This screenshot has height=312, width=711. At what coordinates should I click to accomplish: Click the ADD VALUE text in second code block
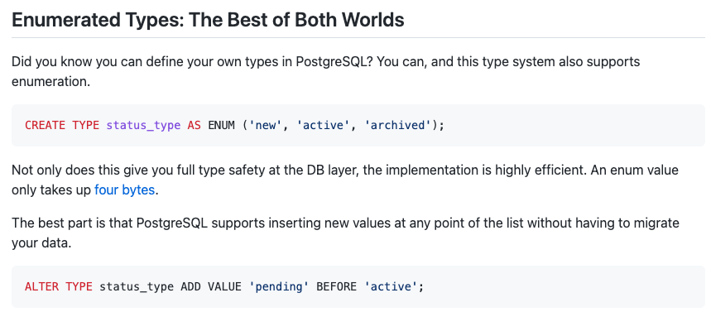[x=211, y=286]
